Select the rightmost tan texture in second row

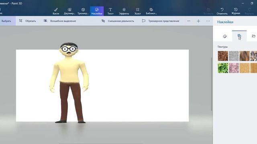point(254,68)
